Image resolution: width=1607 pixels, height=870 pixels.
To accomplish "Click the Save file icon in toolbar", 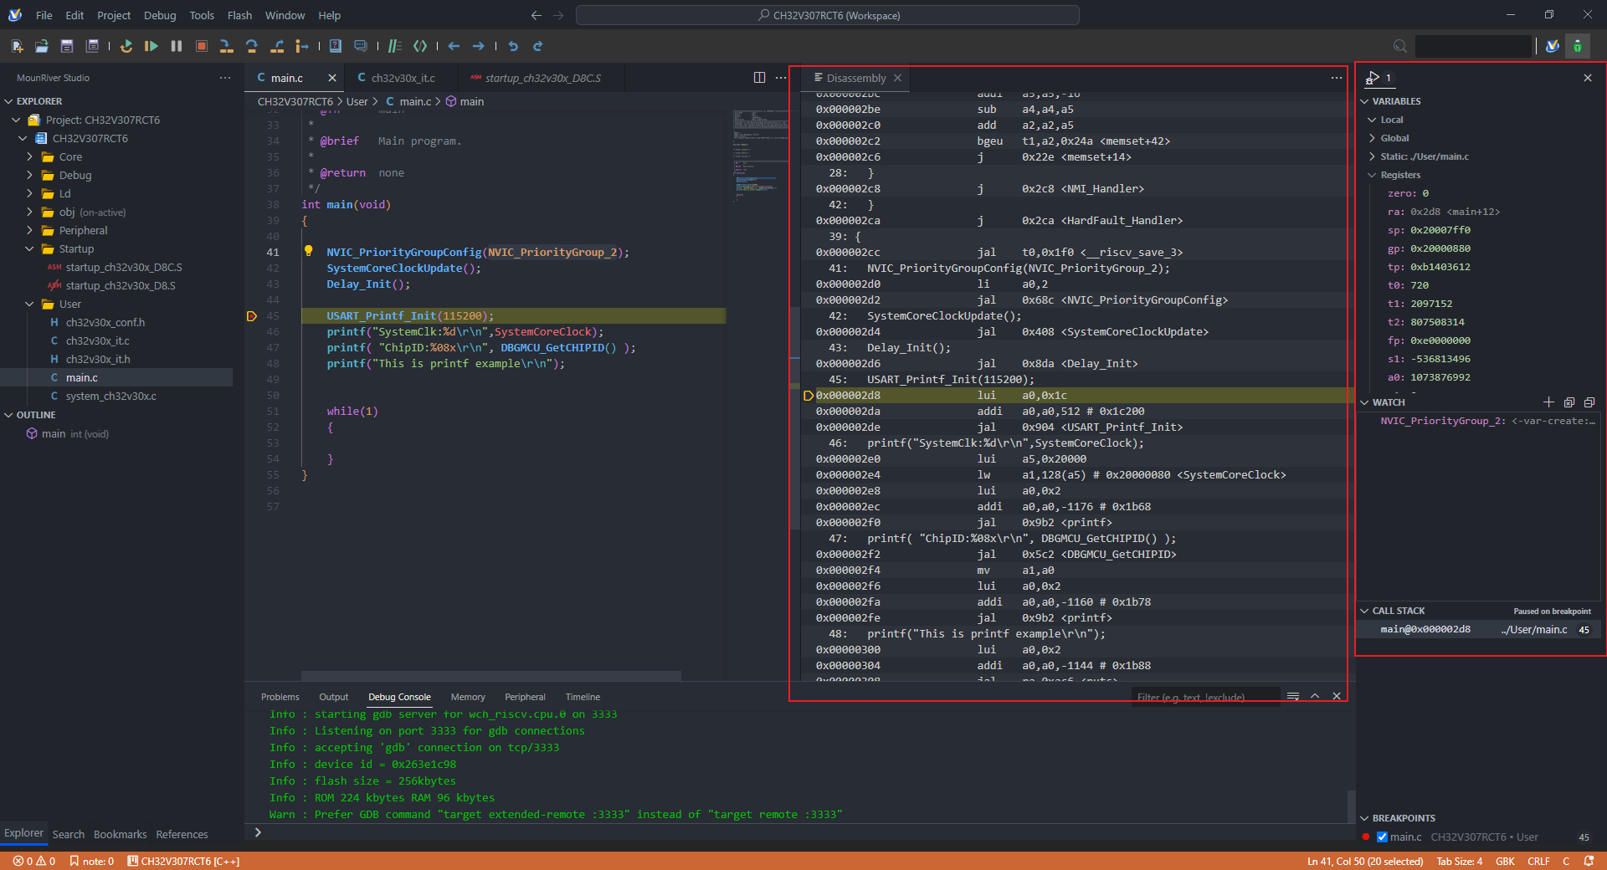I will 67,46.
